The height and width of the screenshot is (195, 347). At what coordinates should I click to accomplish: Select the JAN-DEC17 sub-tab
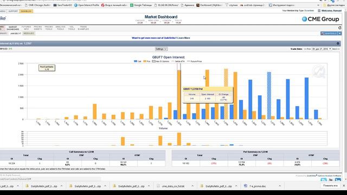pyautogui.click(x=16, y=34)
